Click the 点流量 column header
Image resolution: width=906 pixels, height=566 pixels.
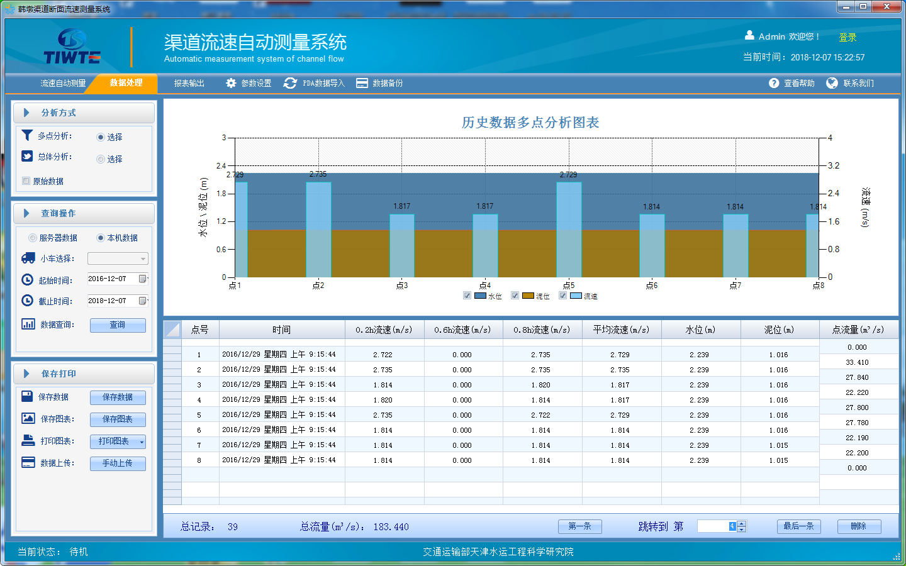(x=858, y=330)
